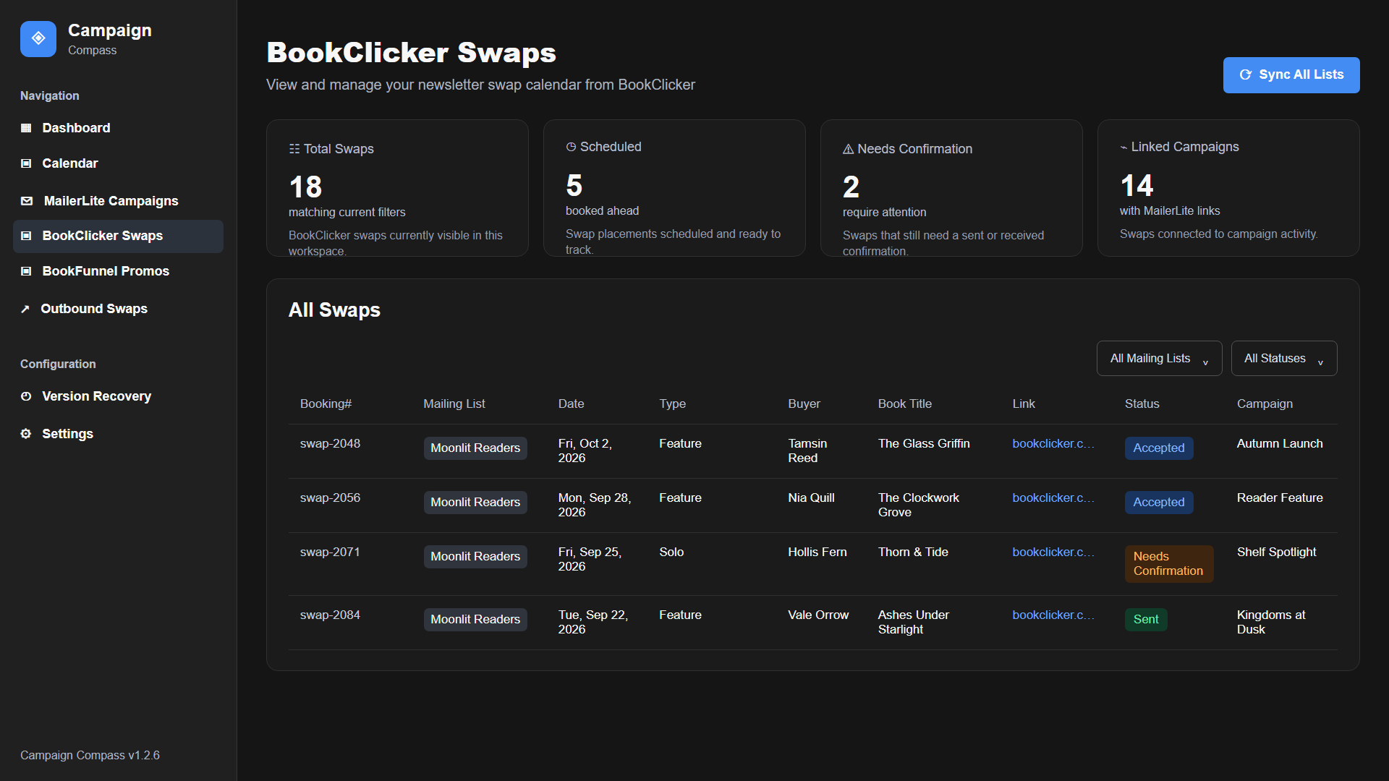
Task: Open Version Recovery configuration
Action: click(118, 396)
